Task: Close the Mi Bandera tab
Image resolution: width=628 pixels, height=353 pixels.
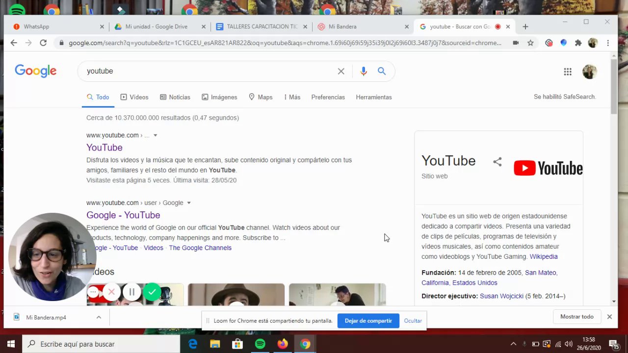Action: coord(407,26)
